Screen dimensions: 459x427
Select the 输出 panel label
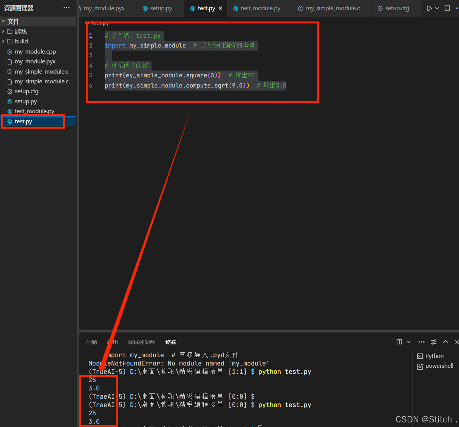[112, 342]
